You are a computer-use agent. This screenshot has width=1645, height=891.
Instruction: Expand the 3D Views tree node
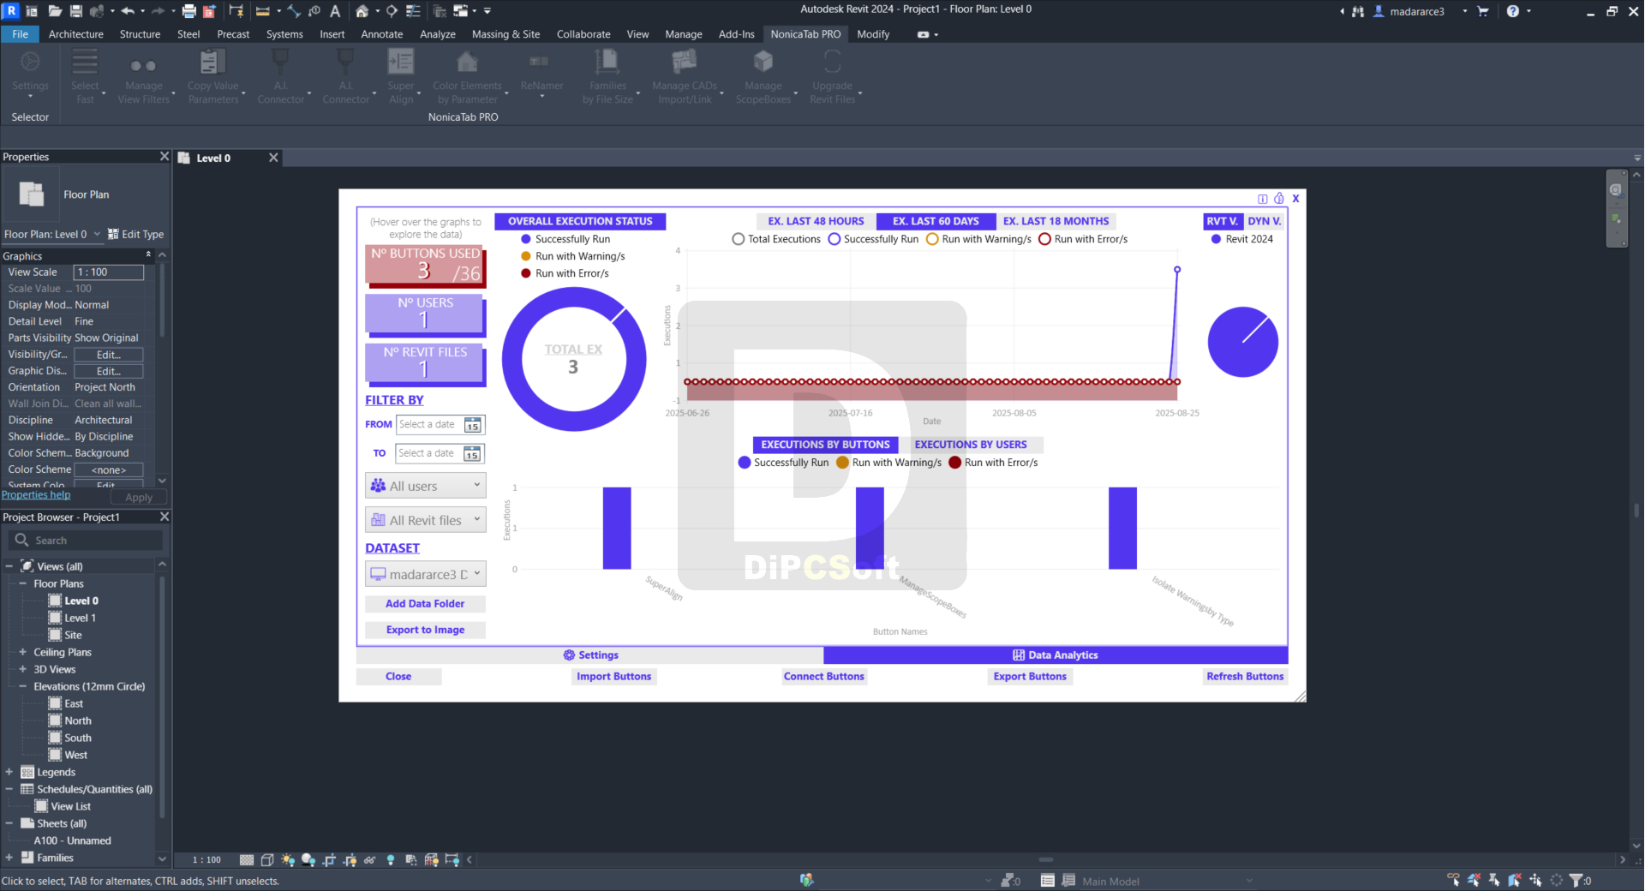23,669
